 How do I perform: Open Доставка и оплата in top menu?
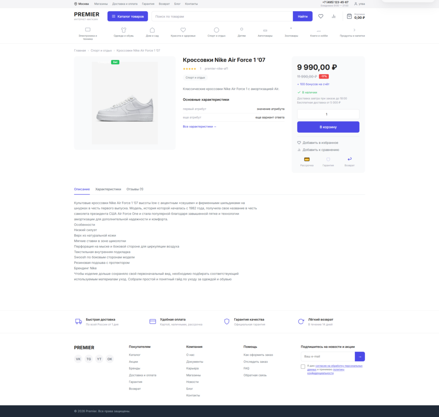tap(125, 4)
